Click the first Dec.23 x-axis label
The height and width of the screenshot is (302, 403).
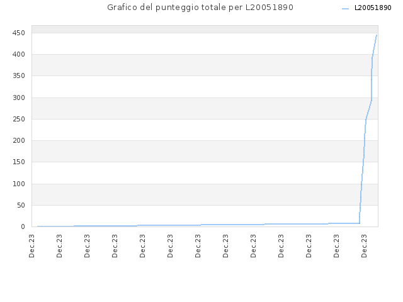pyautogui.click(x=31, y=246)
